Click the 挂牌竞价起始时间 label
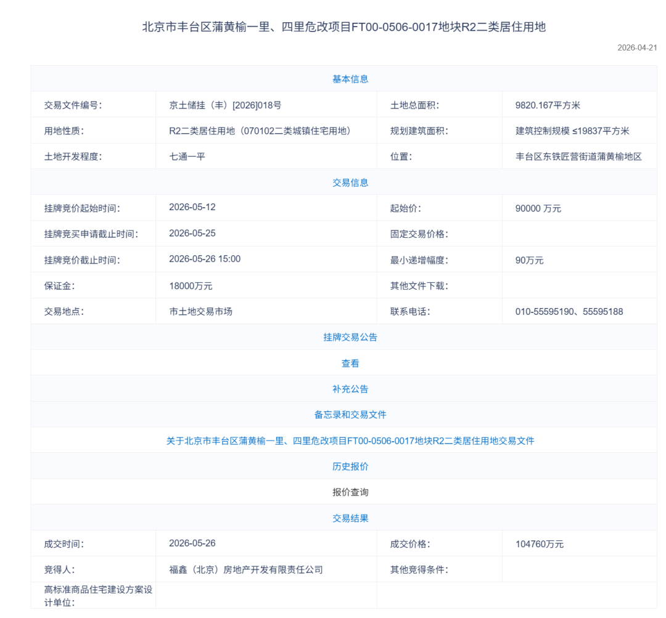The height and width of the screenshot is (618, 666). point(82,208)
